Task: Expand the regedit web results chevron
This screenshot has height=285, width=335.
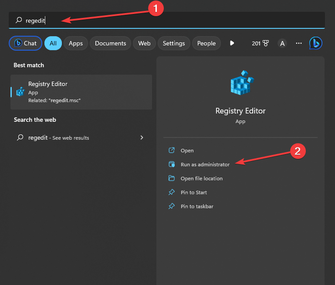Action: click(x=142, y=137)
